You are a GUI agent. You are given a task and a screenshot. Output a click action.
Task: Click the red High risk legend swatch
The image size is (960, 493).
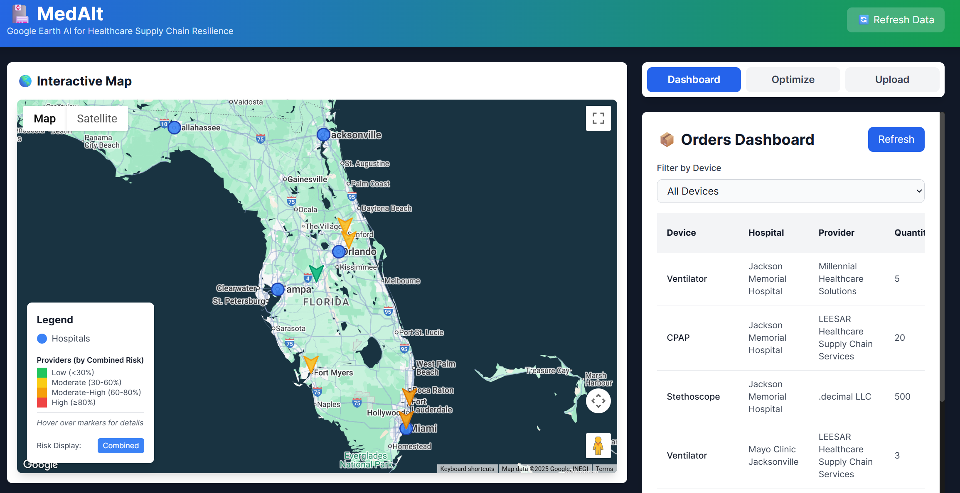point(42,403)
